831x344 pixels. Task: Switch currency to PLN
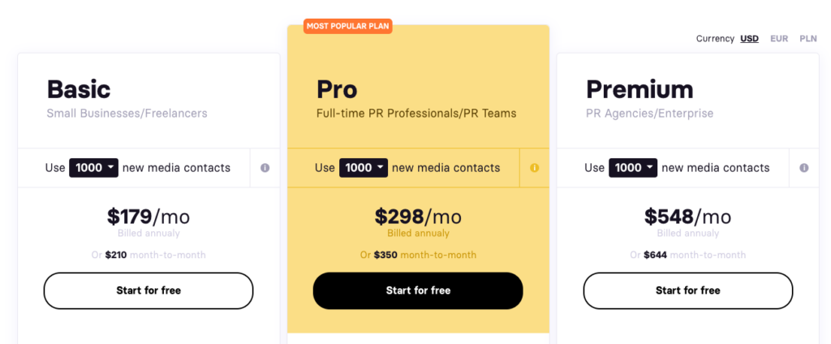pos(807,38)
